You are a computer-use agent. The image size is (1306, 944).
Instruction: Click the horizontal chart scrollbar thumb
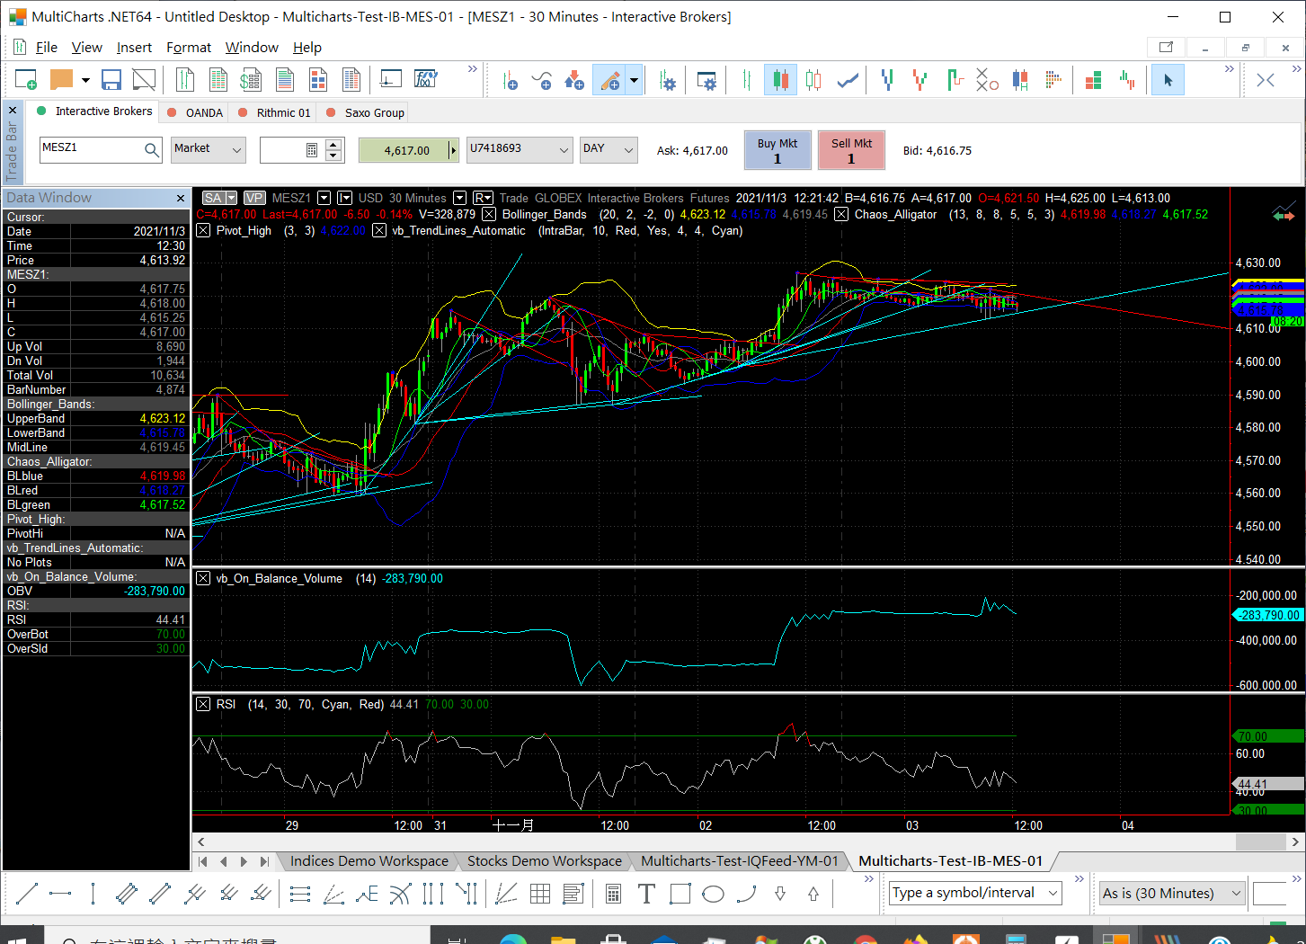coord(1260,842)
